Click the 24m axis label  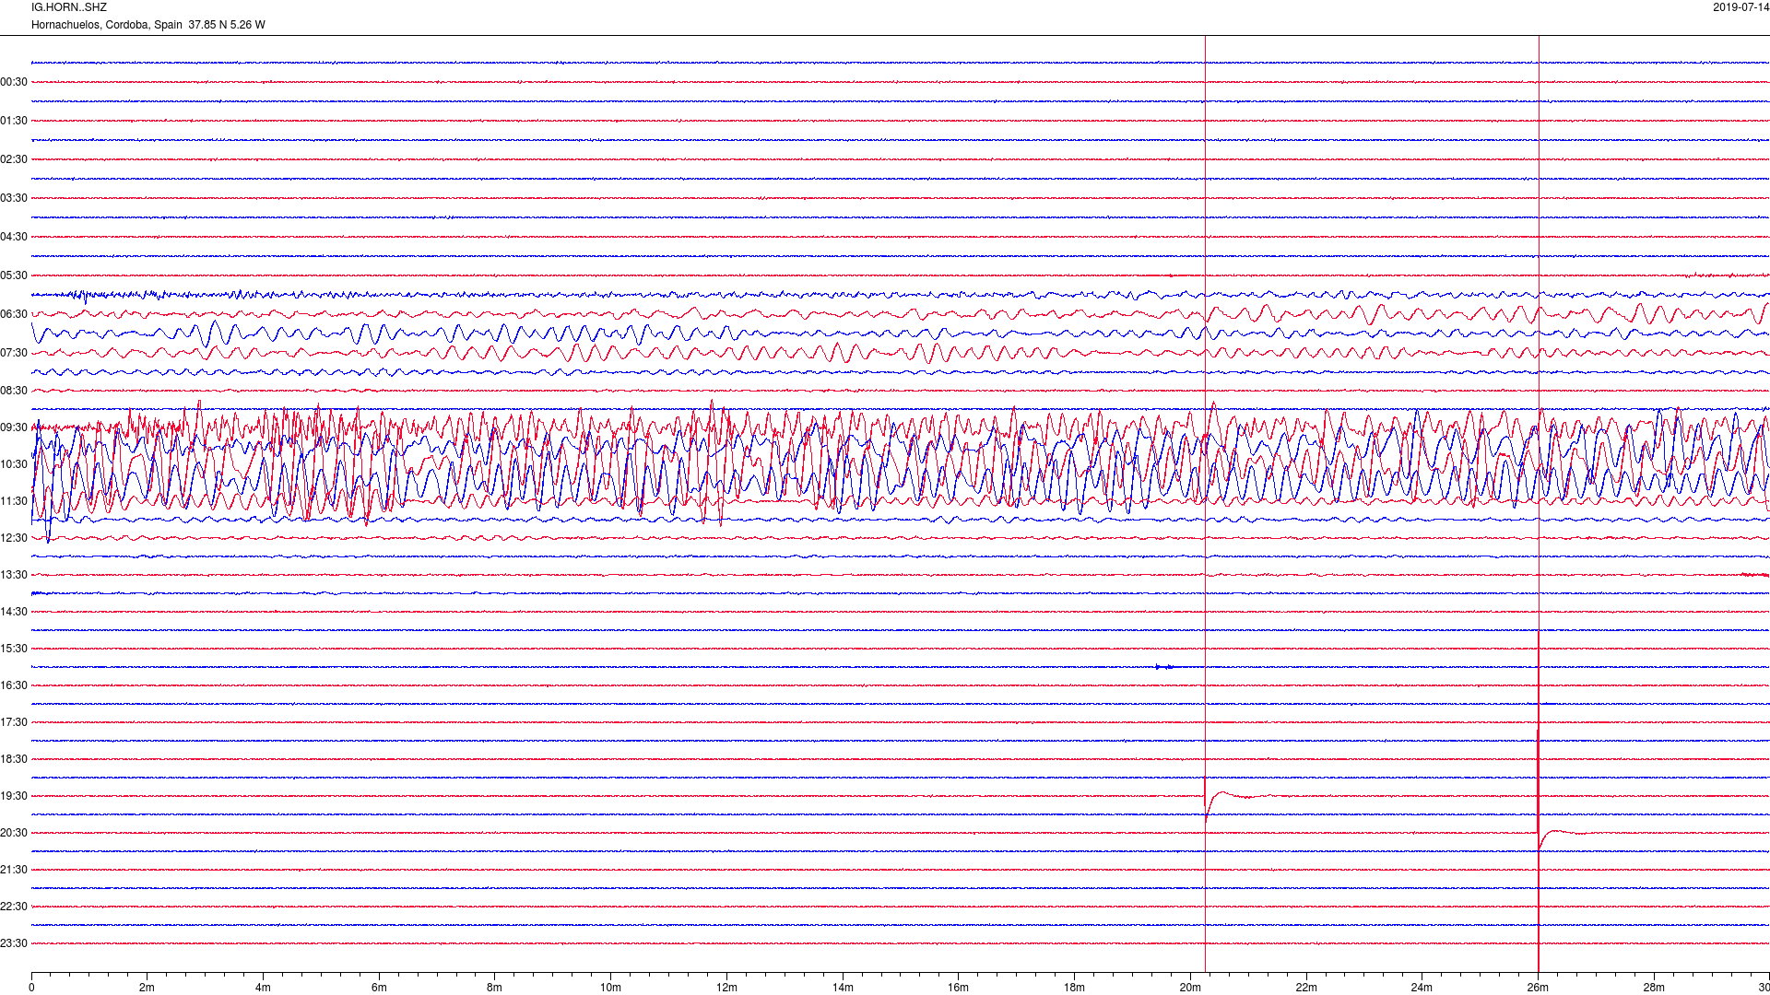point(1422,988)
